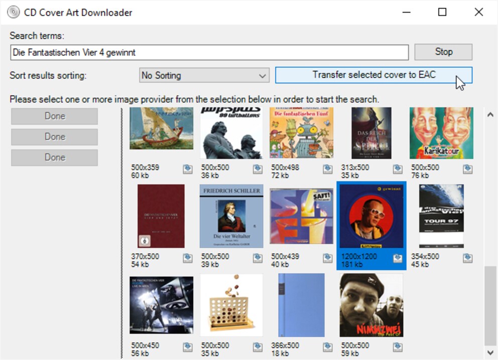Click the save icon beside 500x500 35 kb

pyautogui.click(x=258, y=347)
